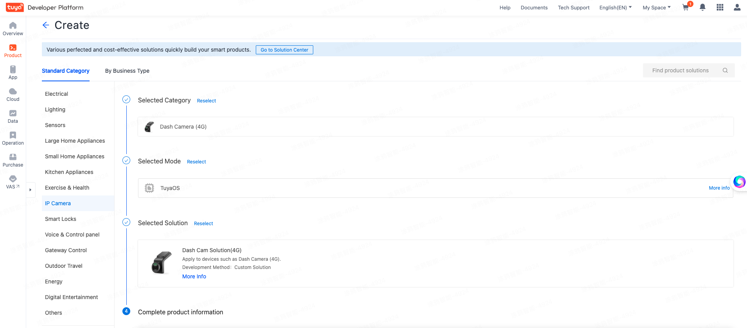Click the Dash Cam Solution camera image
This screenshot has height=328, width=747.
(162, 263)
